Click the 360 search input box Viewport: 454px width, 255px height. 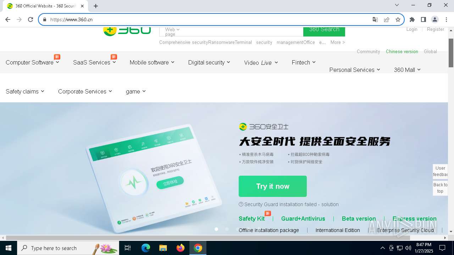pyautogui.click(x=241, y=32)
